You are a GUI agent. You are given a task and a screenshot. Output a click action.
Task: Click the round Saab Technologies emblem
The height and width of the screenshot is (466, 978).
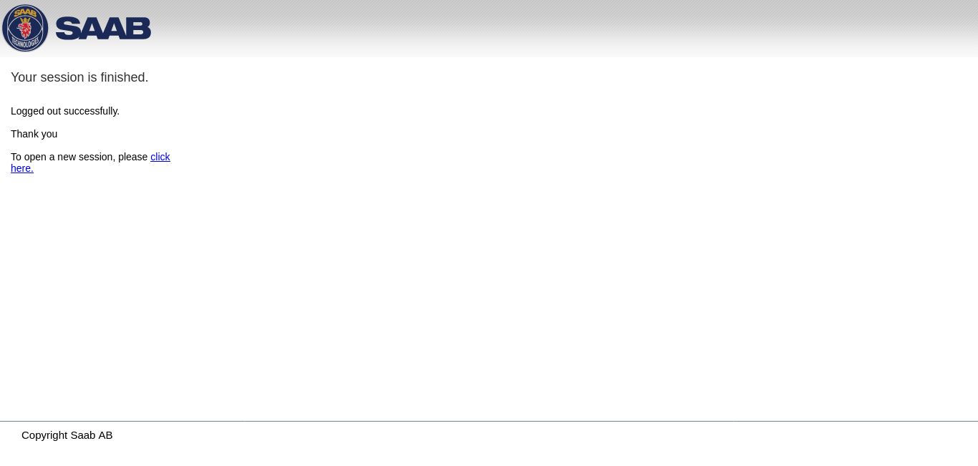(x=25, y=28)
